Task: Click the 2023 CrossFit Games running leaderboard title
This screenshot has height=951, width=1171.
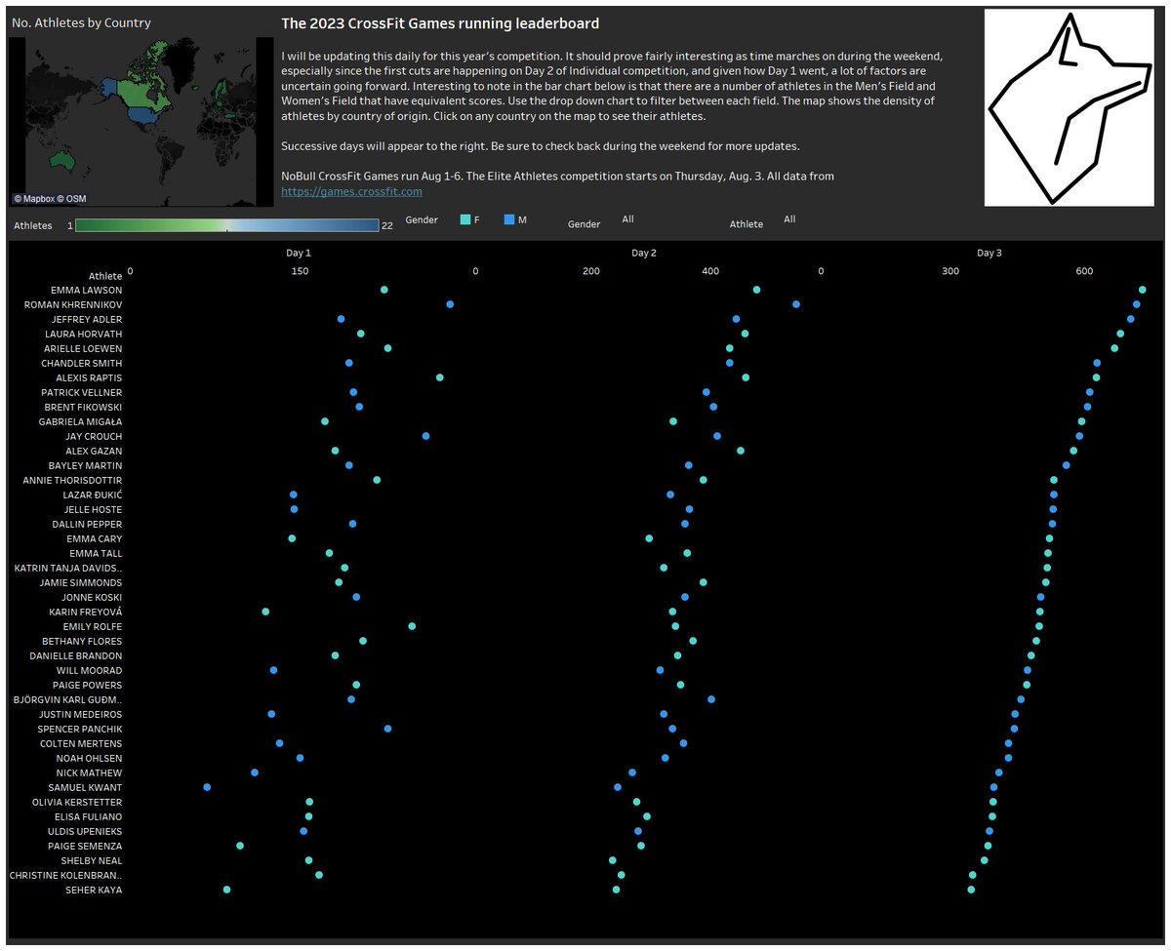Action: 440,23
